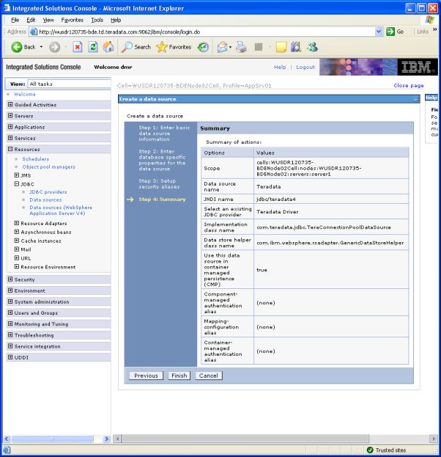441x457 pixels.
Task: Expand the Applications section
Action: [x=10, y=127]
